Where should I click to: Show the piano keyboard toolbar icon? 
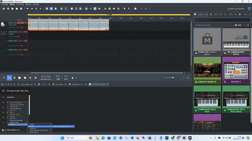point(86,9)
